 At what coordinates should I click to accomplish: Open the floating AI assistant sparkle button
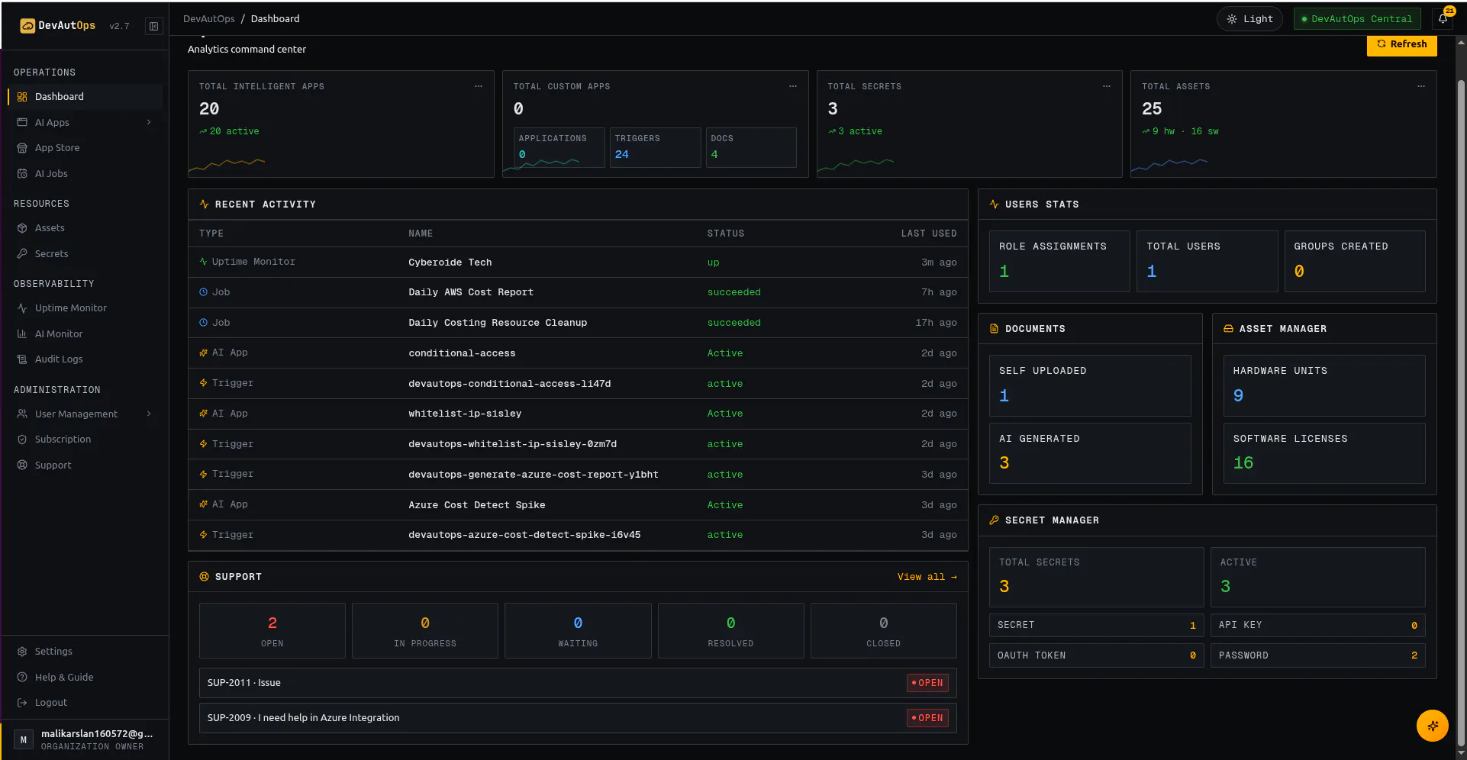click(x=1432, y=726)
